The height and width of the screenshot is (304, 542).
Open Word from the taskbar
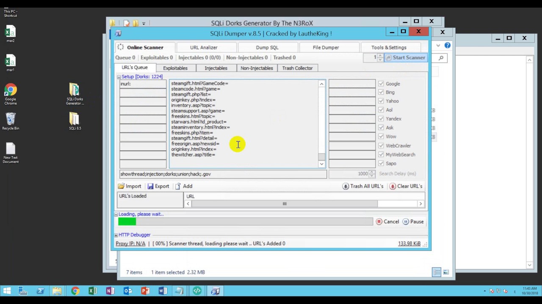coord(162,291)
